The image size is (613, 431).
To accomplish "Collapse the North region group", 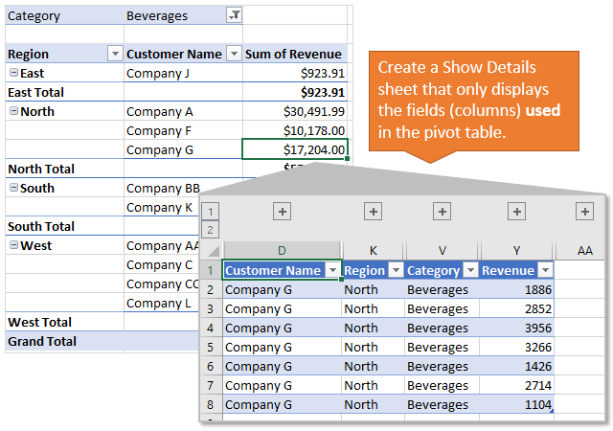I will [13, 111].
